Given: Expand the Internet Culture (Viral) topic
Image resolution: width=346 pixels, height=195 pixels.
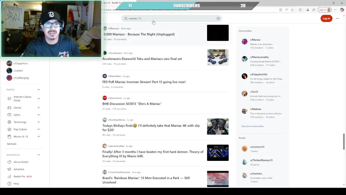Looking at the screenshot, I should 39,99.
